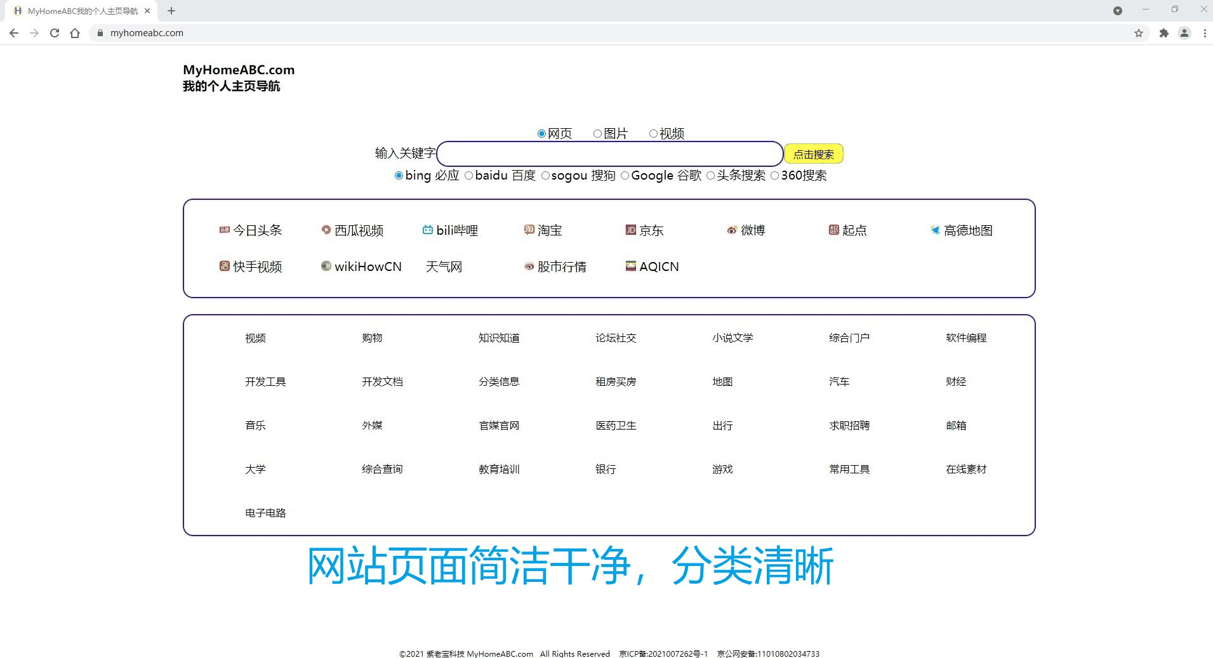Image resolution: width=1213 pixels, height=658 pixels.
Task: Click the 点击搜索 button
Action: [814, 154]
